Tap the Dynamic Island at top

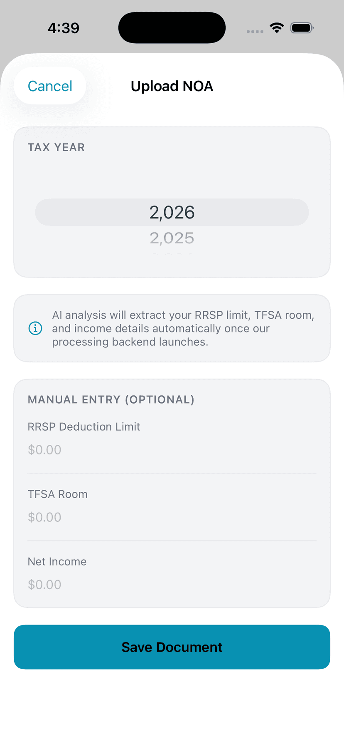point(172,28)
